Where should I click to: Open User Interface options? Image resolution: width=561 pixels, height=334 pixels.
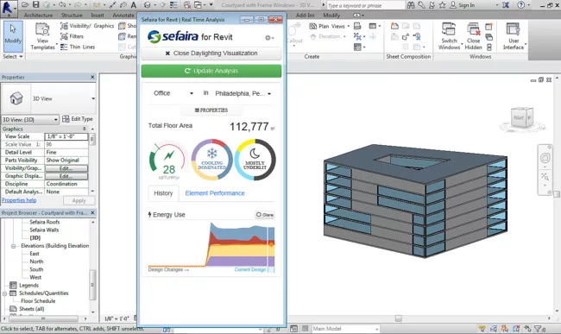[x=514, y=36]
